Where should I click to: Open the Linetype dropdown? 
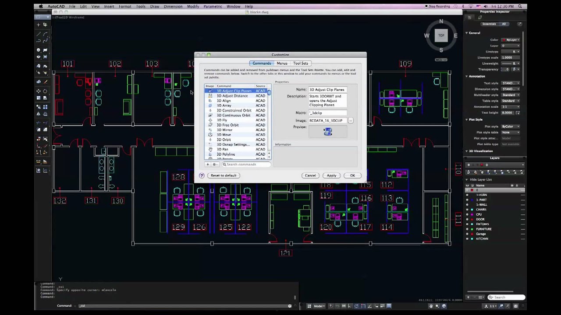[511, 52]
